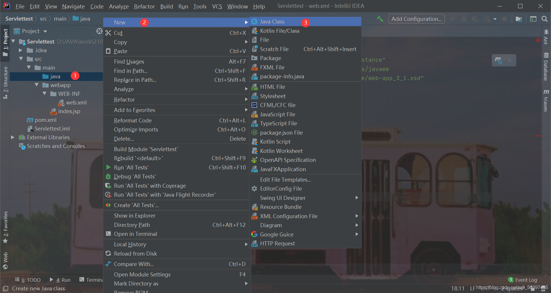Open the Terminal tool window tab

tap(91, 280)
